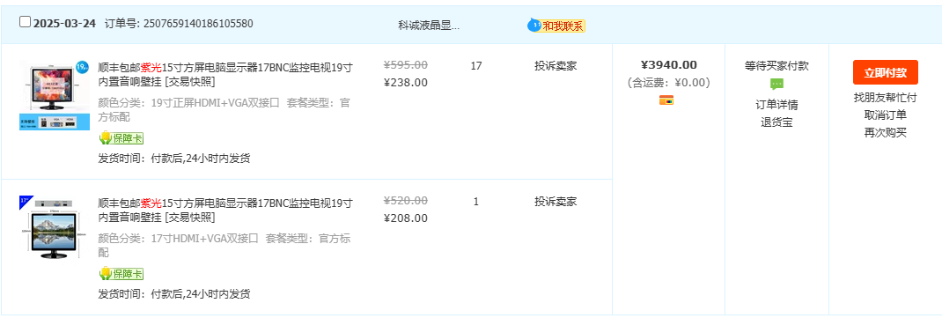Open the 19-inch monitor product thumbnail
The image size is (942, 318).
click(54, 95)
